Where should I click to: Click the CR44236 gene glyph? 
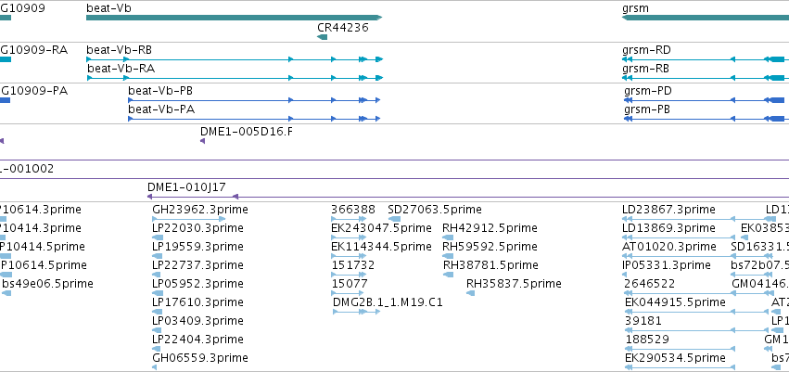pos(322,37)
